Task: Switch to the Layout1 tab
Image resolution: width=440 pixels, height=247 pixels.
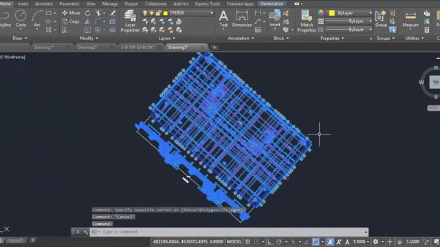Action: coord(15,240)
